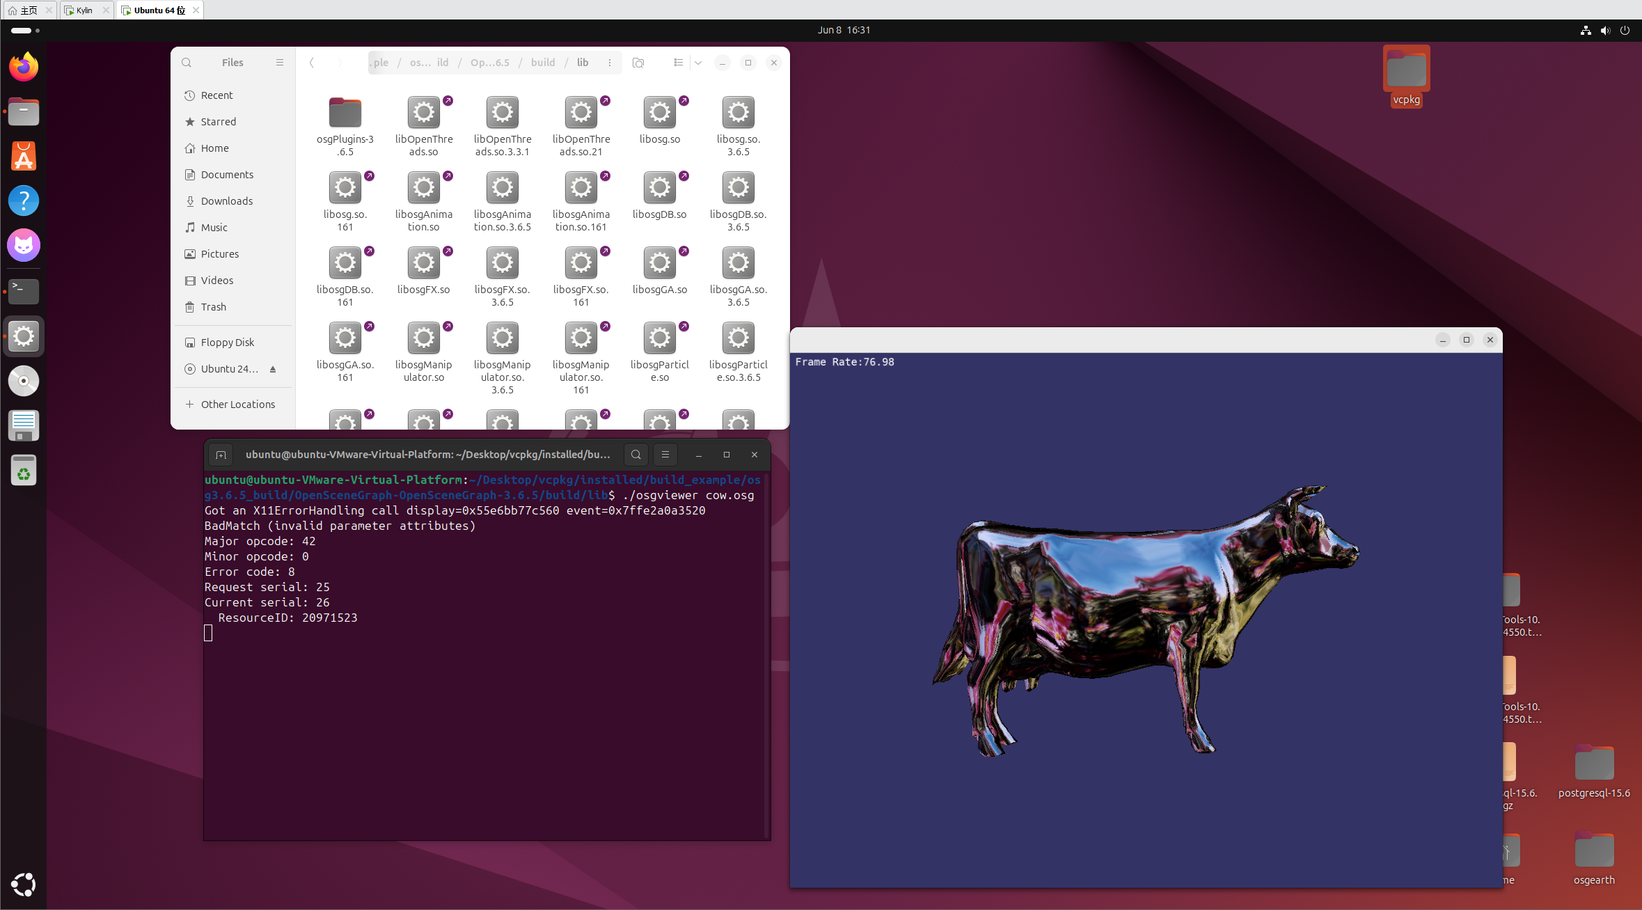Click the Files search icon
The image size is (1642, 910).
click(x=187, y=63)
